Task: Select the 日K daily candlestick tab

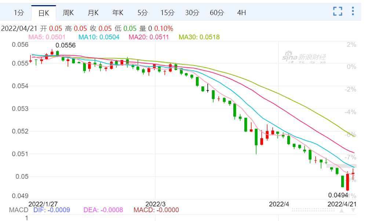Action: [x=44, y=13]
